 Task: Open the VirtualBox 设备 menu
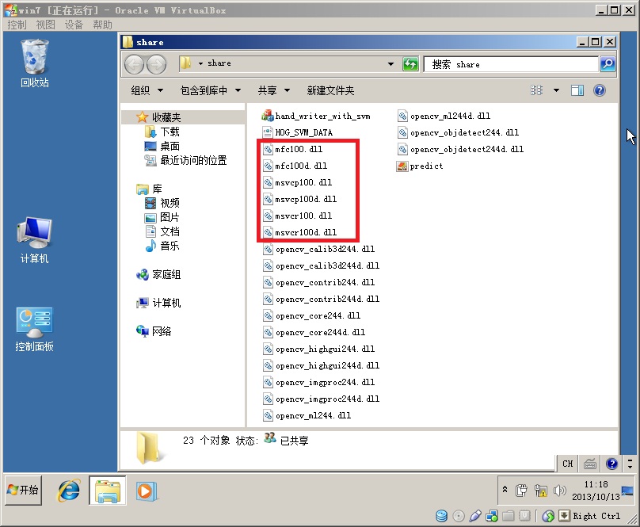74,25
